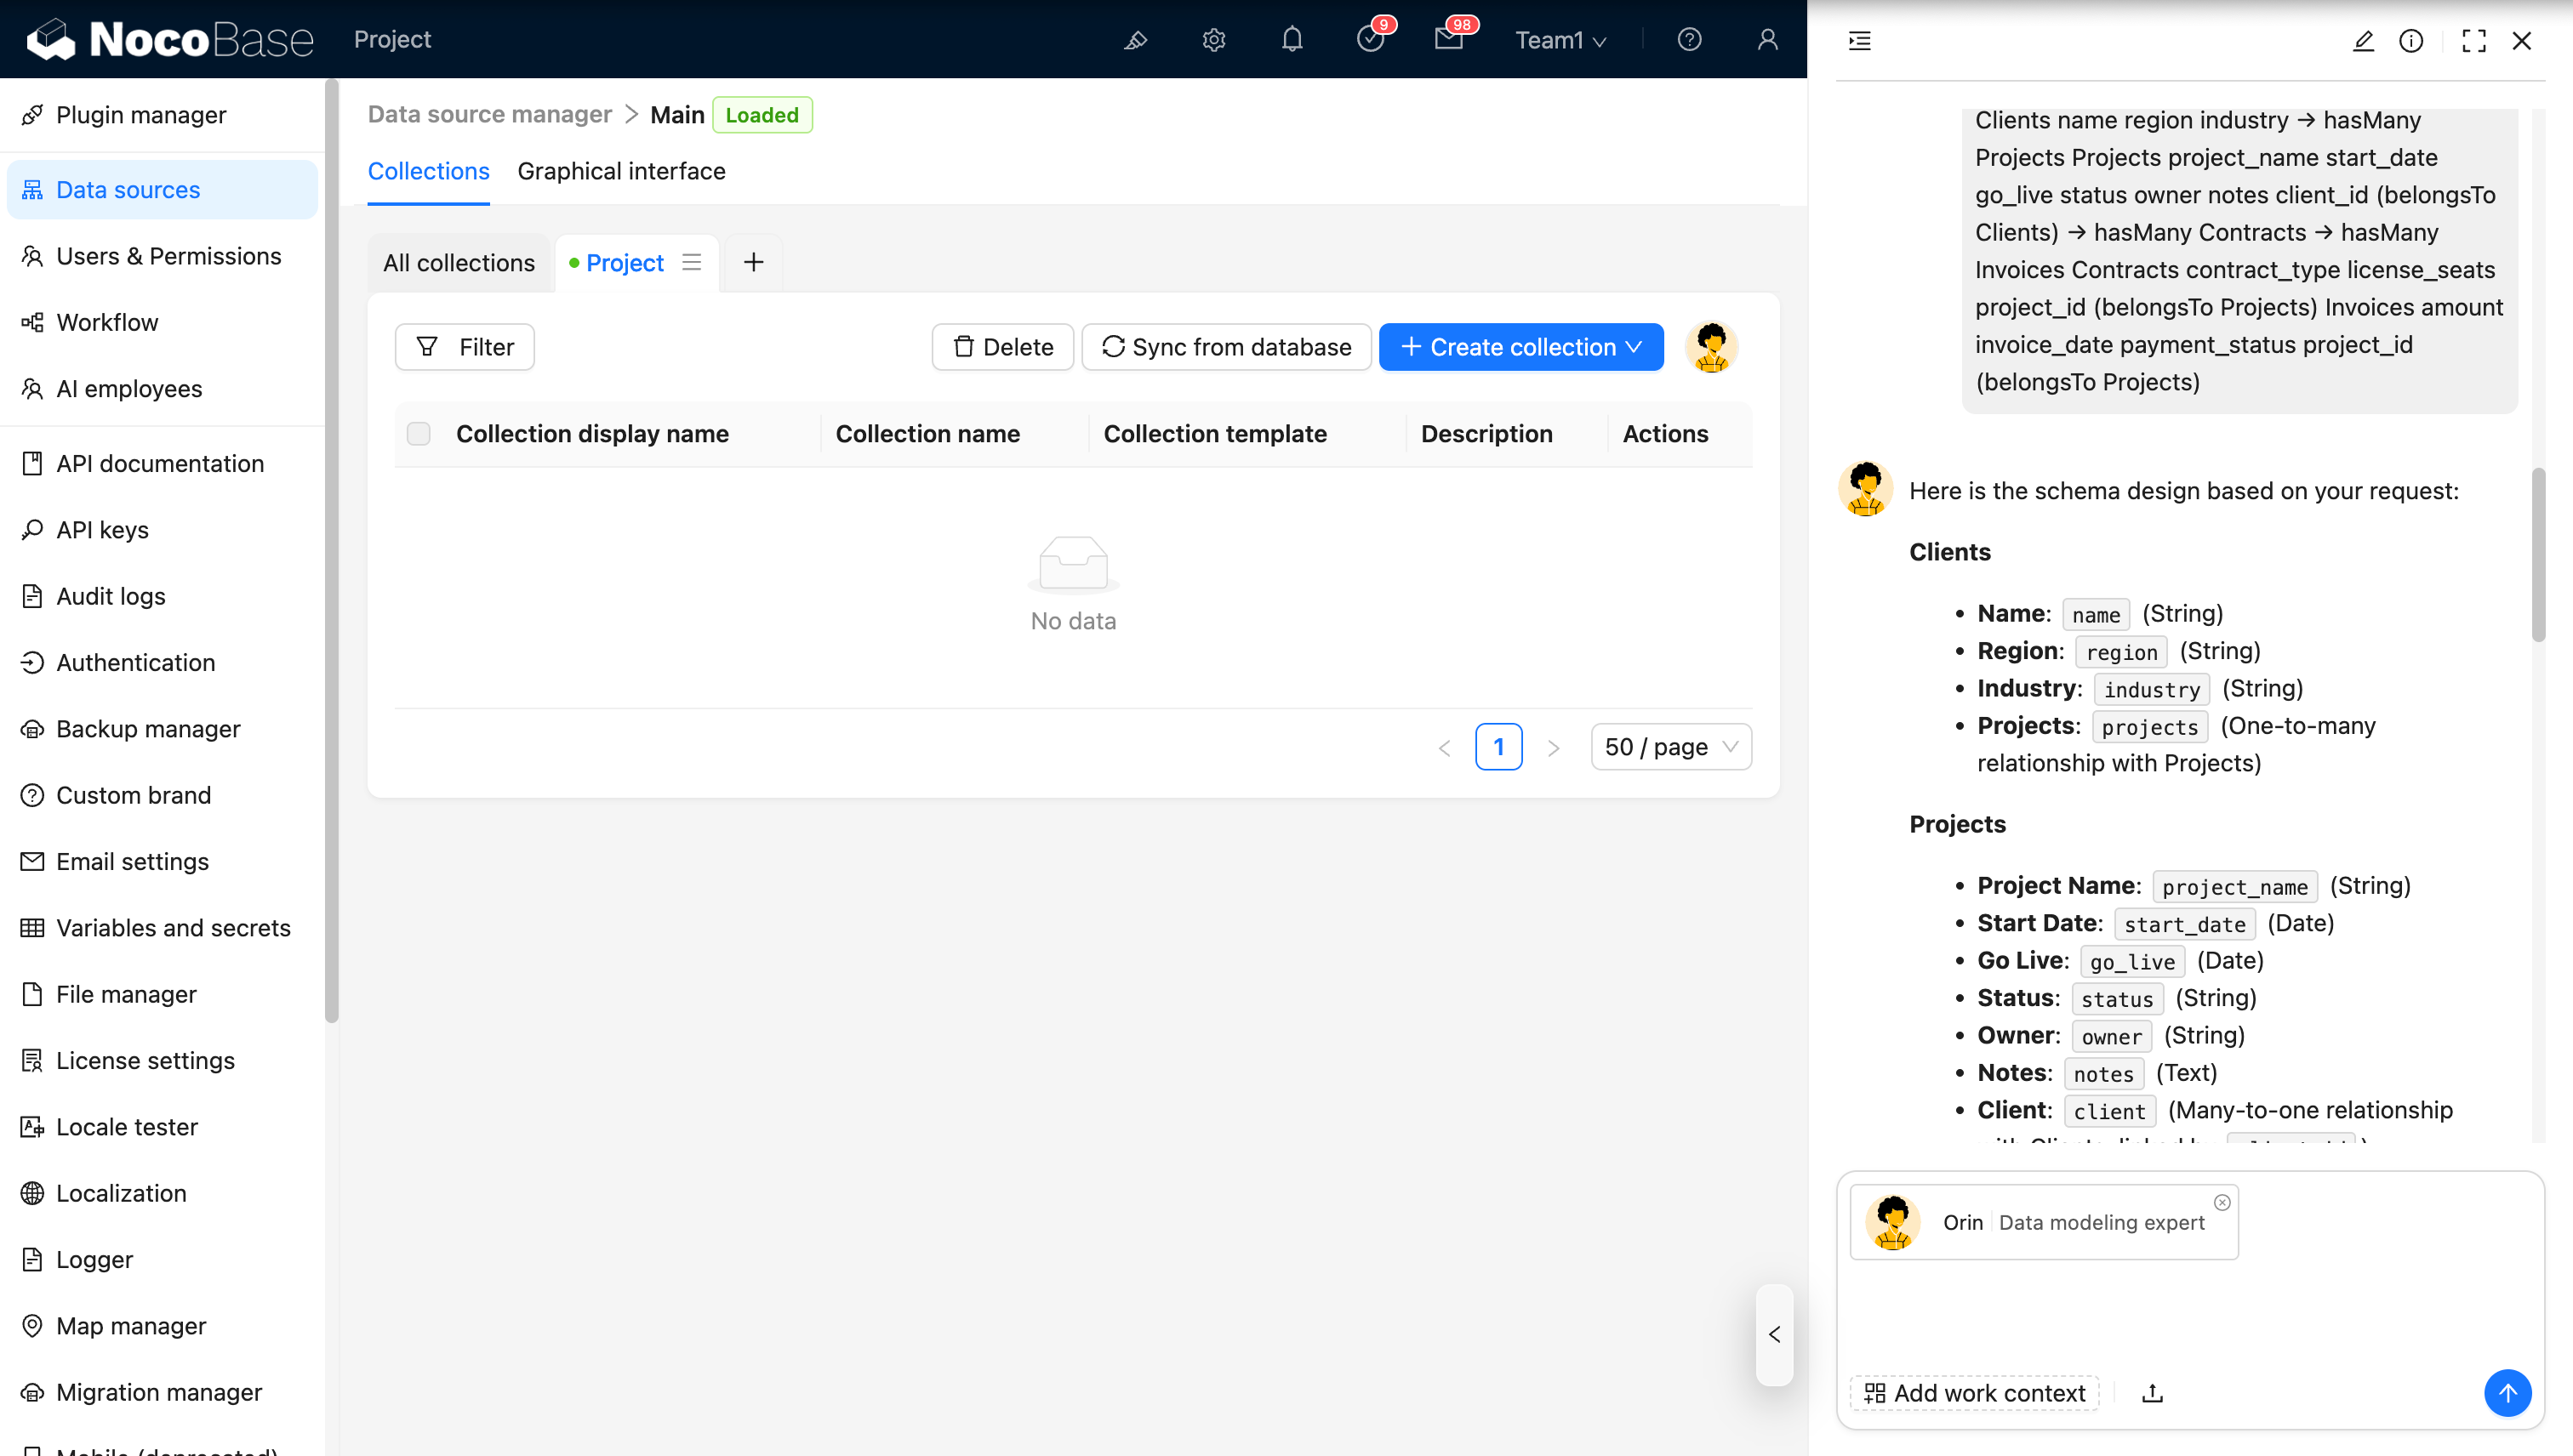Click the blue send message arrow button

click(x=2507, y=1393)
